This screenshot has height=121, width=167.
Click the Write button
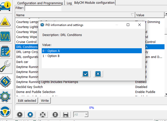tap(45, 100)
